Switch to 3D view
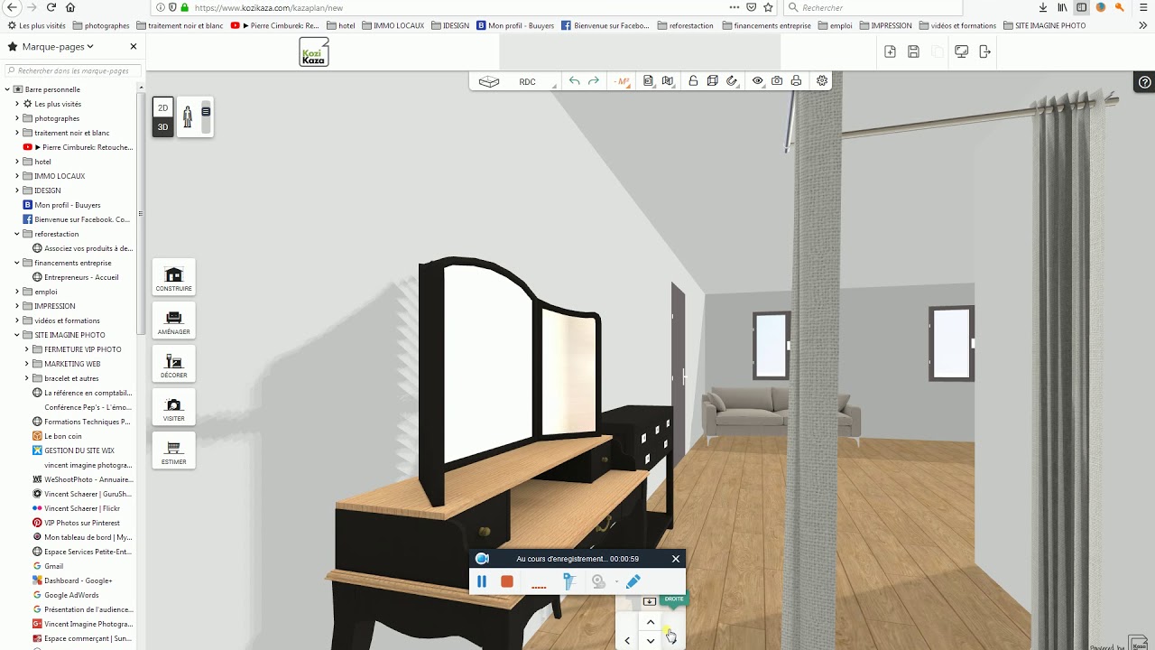1155x650 pixels. (x=163, y=127)
